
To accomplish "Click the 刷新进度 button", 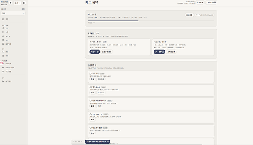I will 189,15.
